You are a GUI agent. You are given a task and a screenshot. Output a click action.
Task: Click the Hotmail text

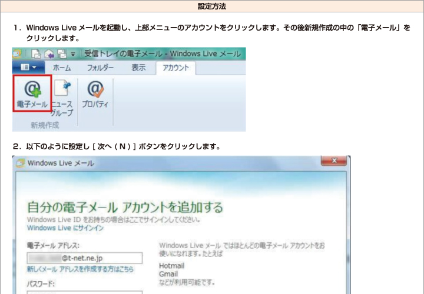click(172, 266)
